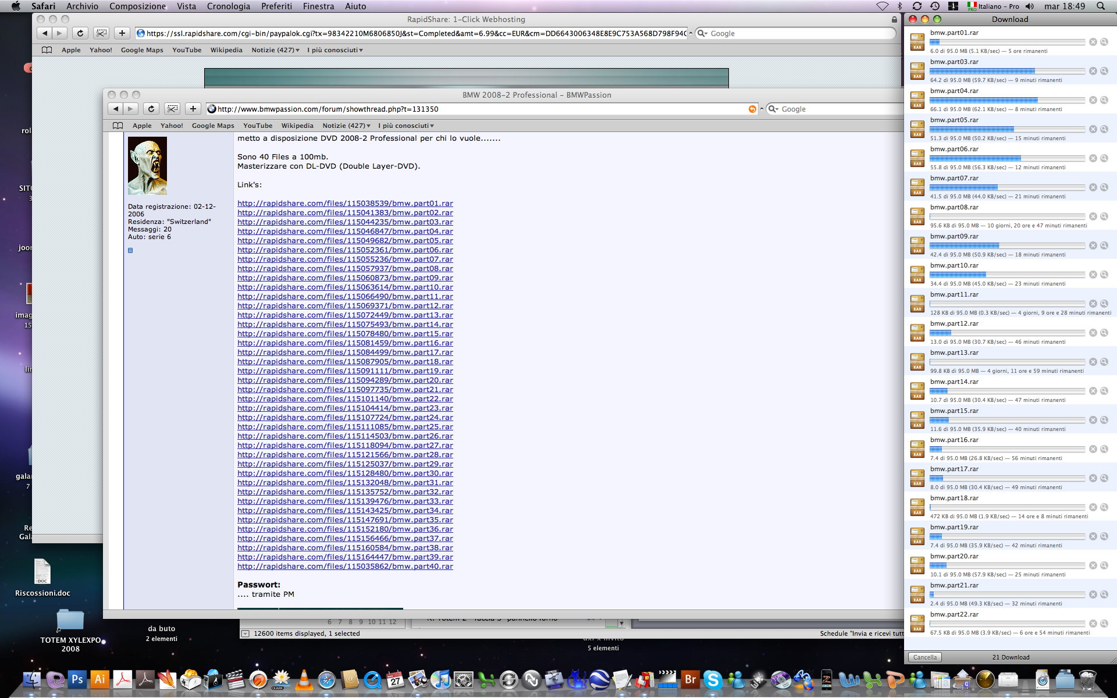Stop the bmw.part03.rar download

pos(1093,71)
